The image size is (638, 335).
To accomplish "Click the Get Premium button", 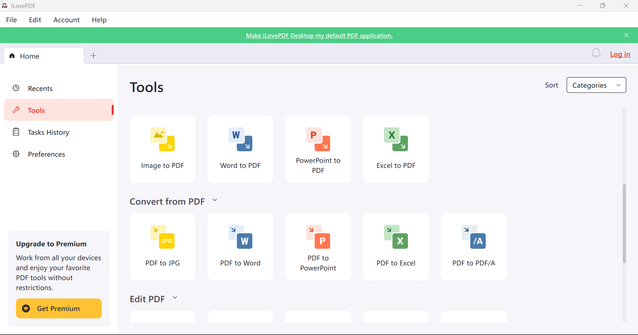I will [59, 308].
